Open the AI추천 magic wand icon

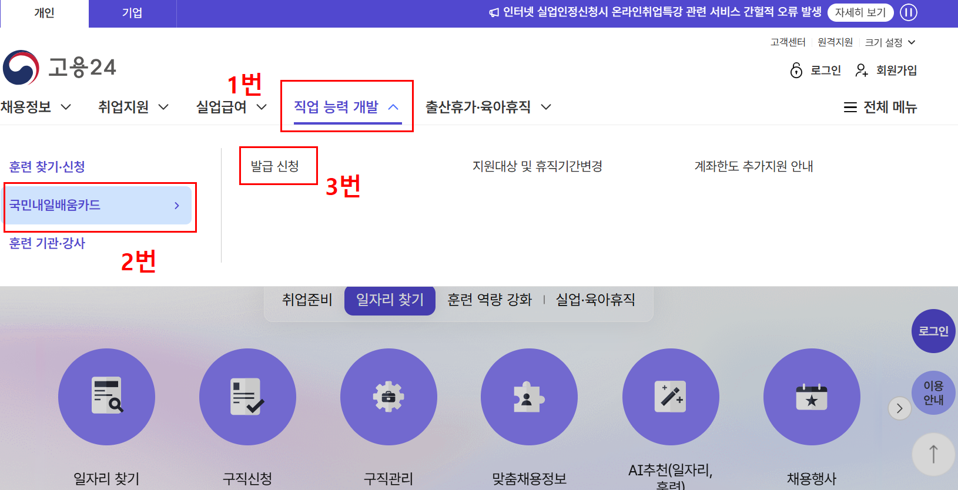pos(671,397)
